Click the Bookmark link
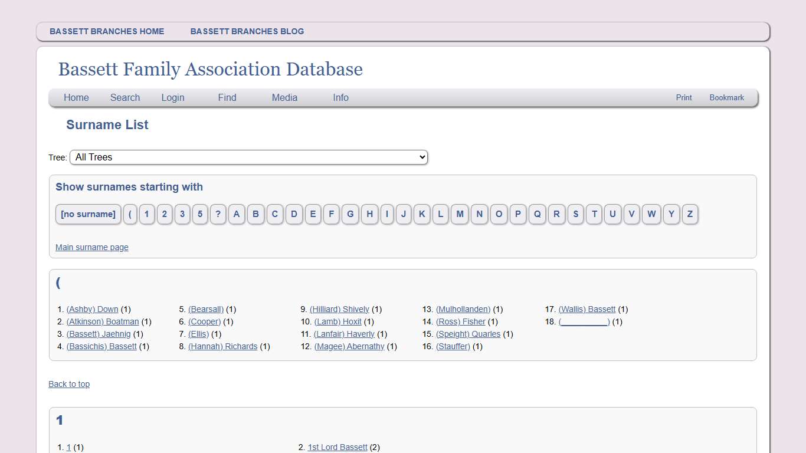This screenshot has width=806, height=453. [x=726, y=97]
